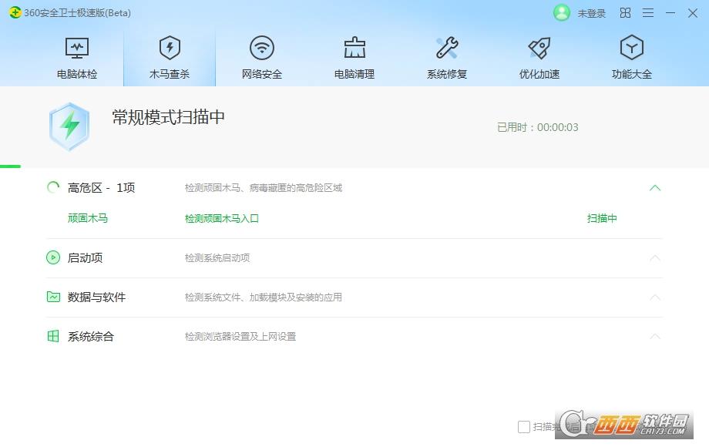Click the 优化加速 rocket icon
Screen dimensions: 709x447
coord(539,48)
